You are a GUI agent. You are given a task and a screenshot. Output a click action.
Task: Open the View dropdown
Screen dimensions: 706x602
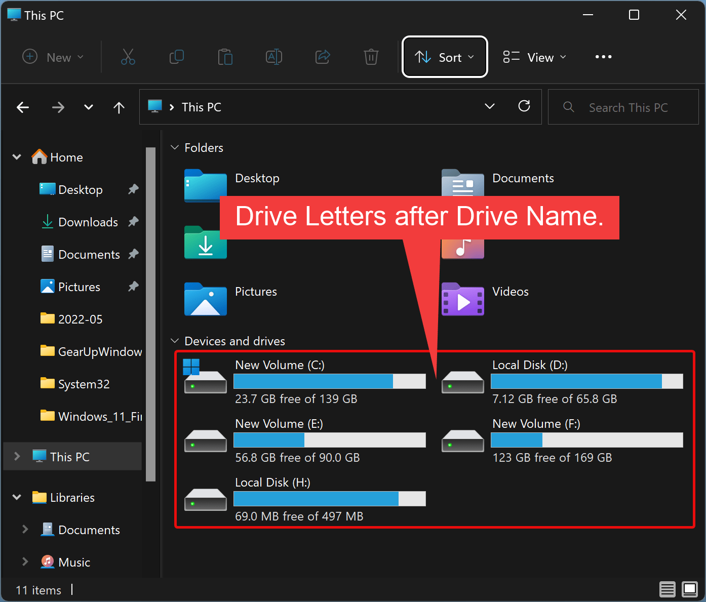pyautogui.click(x=534, y=57)
